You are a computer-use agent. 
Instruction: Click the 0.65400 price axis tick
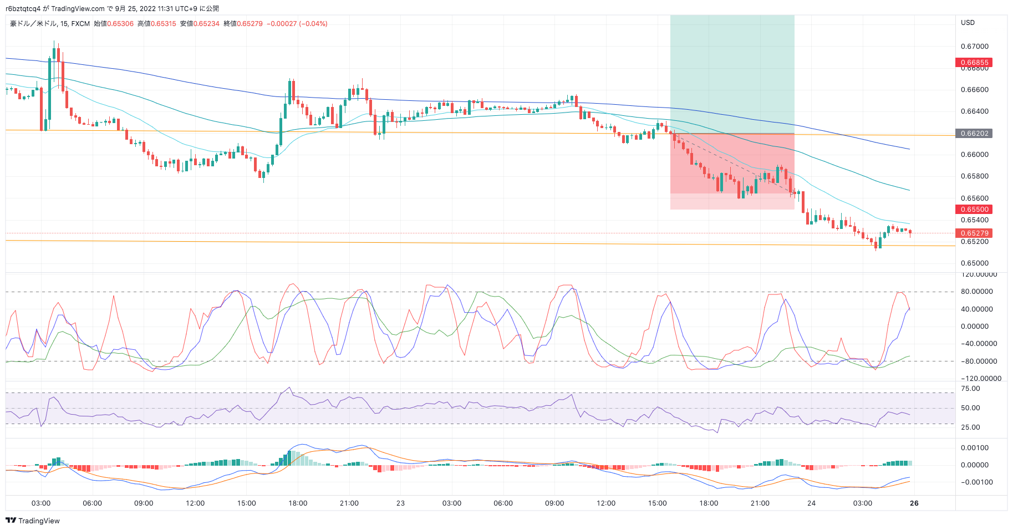[974, 220]
